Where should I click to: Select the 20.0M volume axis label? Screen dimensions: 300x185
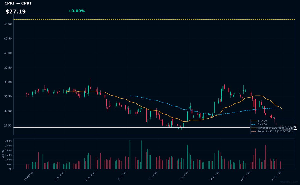8,150
